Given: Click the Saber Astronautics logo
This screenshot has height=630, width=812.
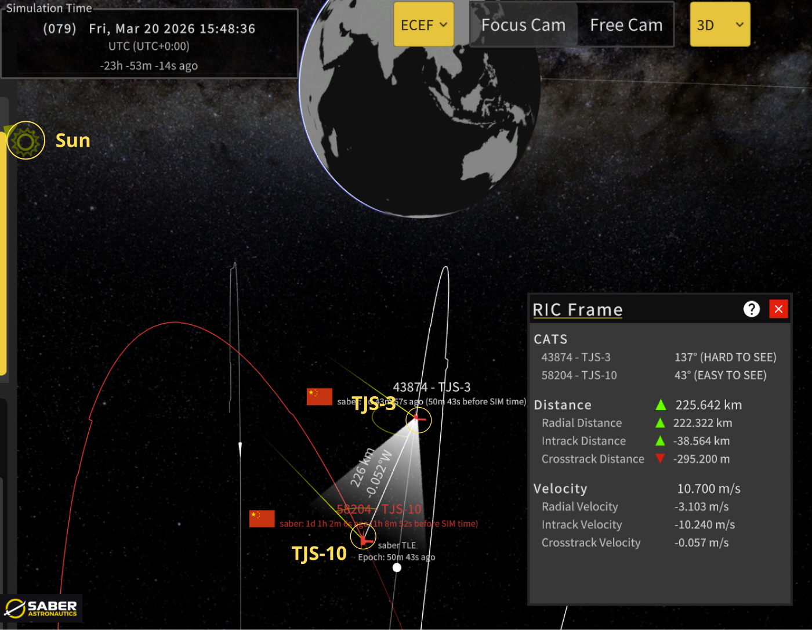Looking at the screenshot, I should (x=41, y=608).
